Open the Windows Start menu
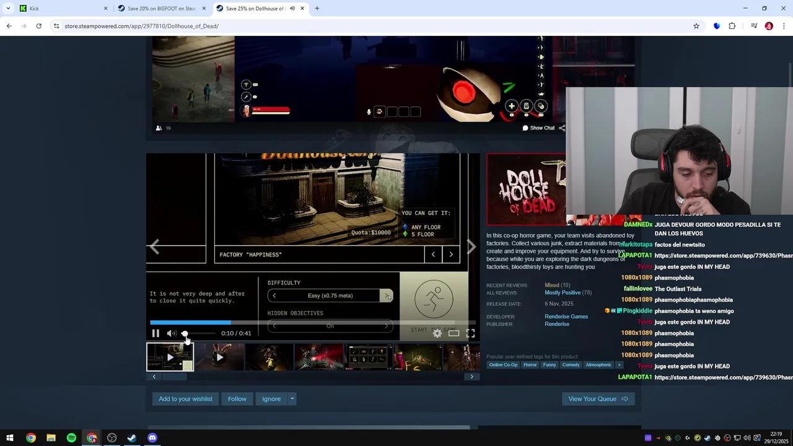 point(10,438)
